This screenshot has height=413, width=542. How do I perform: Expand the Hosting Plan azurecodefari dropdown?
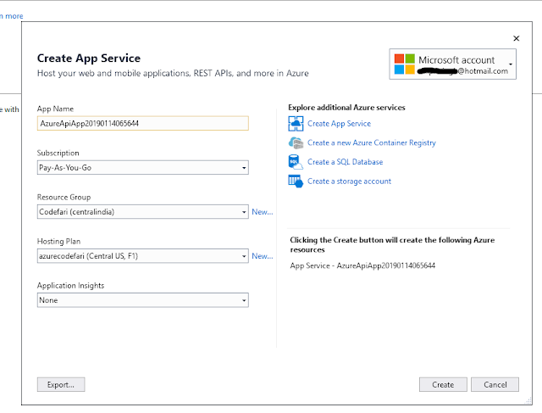click(x=143, y=256)
